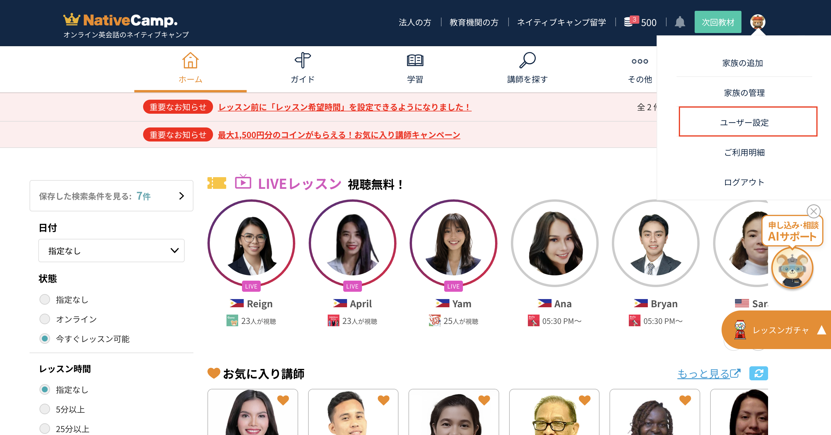The image size is (831, 435).
Task: Open the 学習 book icon
Action: click(x=415, y=60)
